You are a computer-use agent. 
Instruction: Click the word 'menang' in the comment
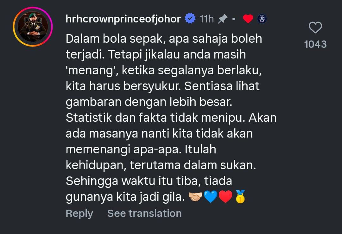point(91,71)
